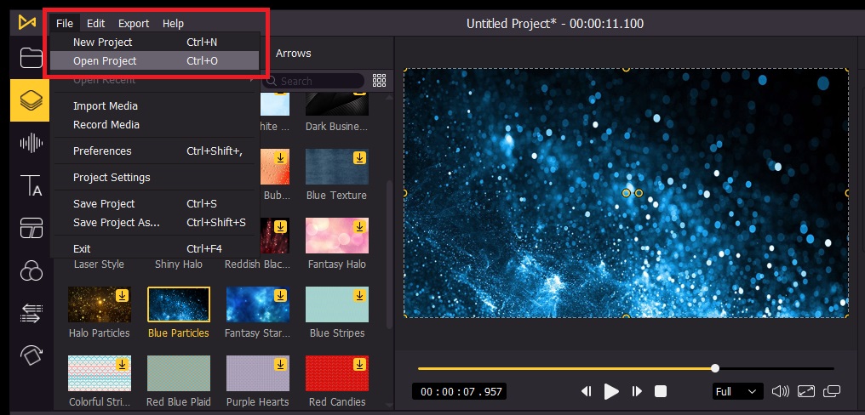Viewport: 865px width, 415px height.
Task: Click the Search input field
Action: (313, 81)
